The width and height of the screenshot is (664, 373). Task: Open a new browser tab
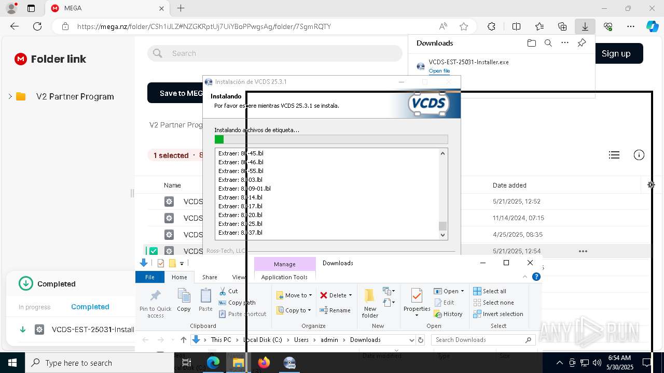tap(181, 8)
